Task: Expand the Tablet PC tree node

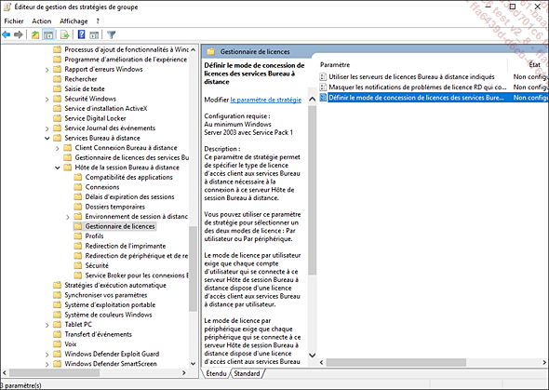Action: pyautogui.click(x=47, y=325)
